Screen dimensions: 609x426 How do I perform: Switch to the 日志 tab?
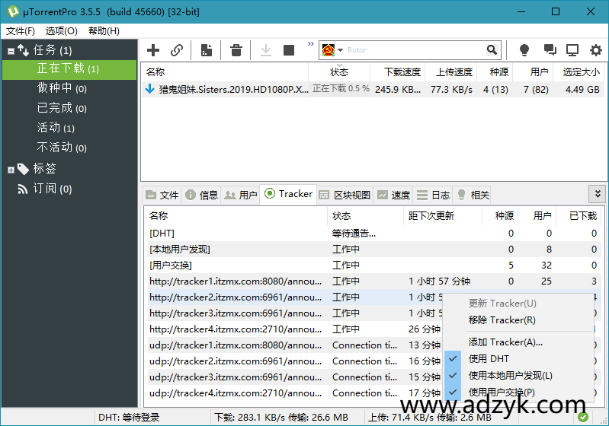(433, 195)
